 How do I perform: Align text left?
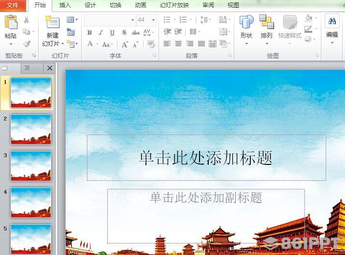(167, 44)
